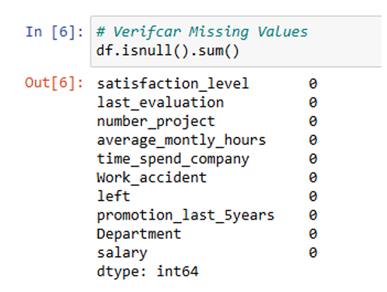Select the Work_accident row label

(152, 178)
